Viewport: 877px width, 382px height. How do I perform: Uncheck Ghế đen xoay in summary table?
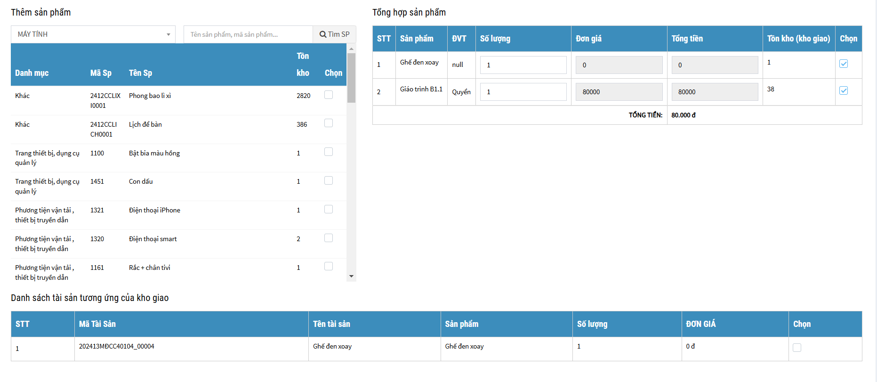844,64
